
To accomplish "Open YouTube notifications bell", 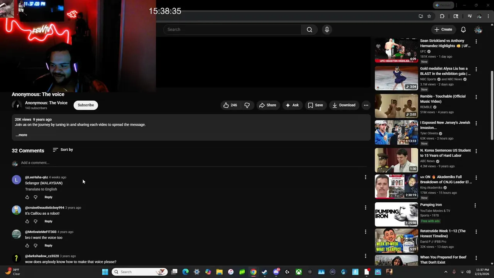I will [463, 29].
